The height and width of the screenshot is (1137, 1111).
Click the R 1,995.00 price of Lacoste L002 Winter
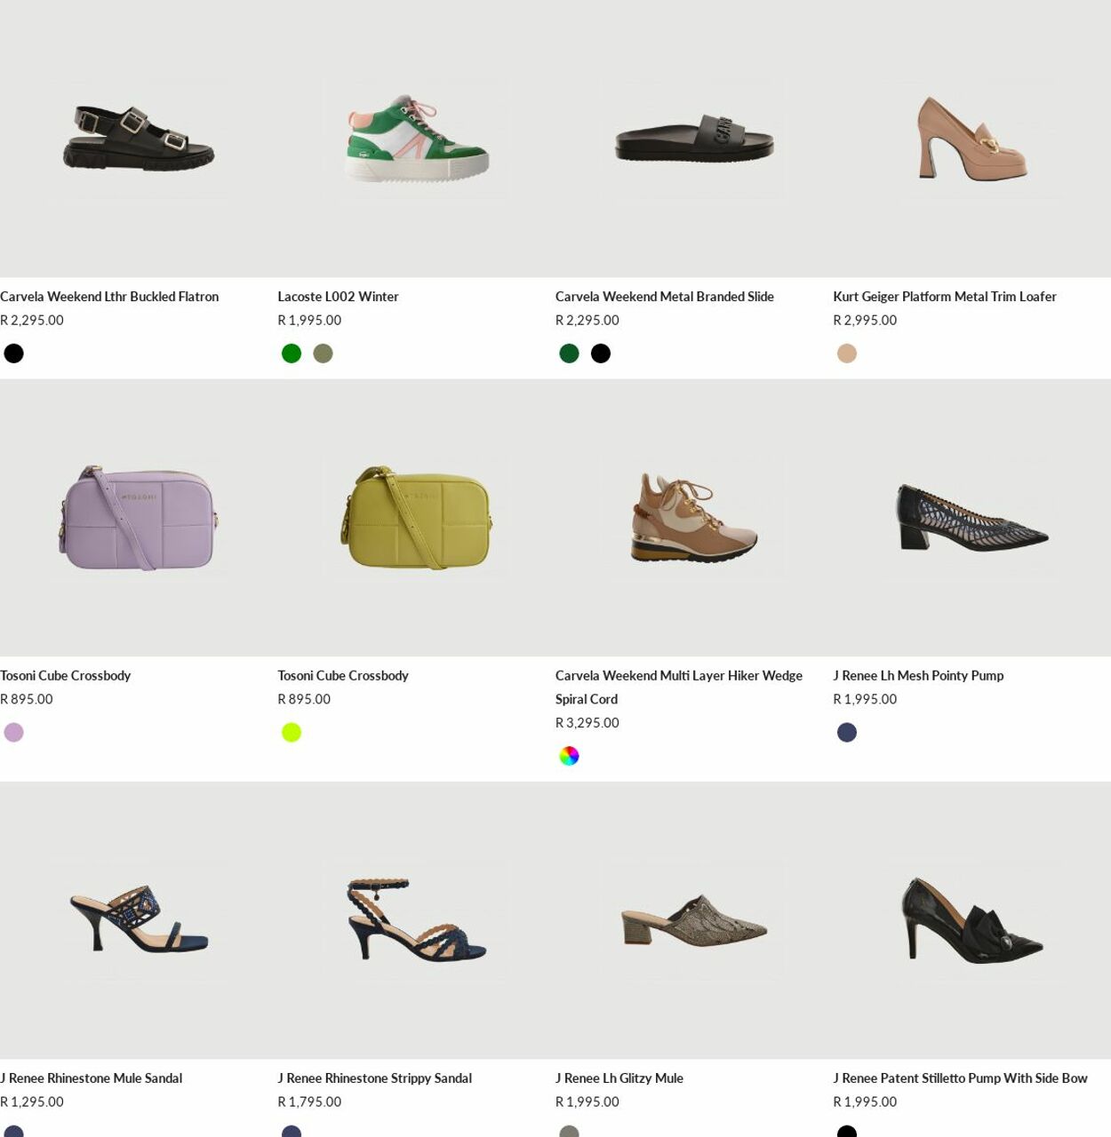309,321
